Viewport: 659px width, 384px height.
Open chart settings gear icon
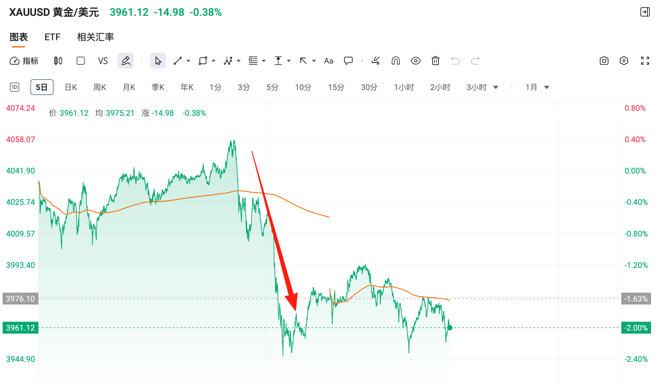(x=624, y=61)
